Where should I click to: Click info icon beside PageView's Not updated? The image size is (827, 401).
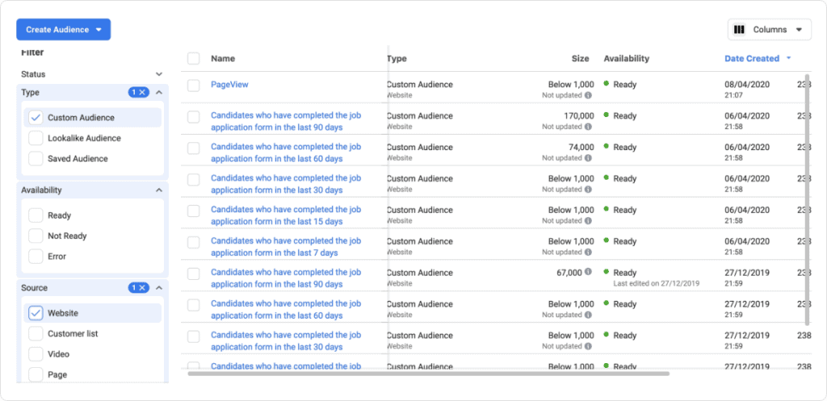(588, 95)
